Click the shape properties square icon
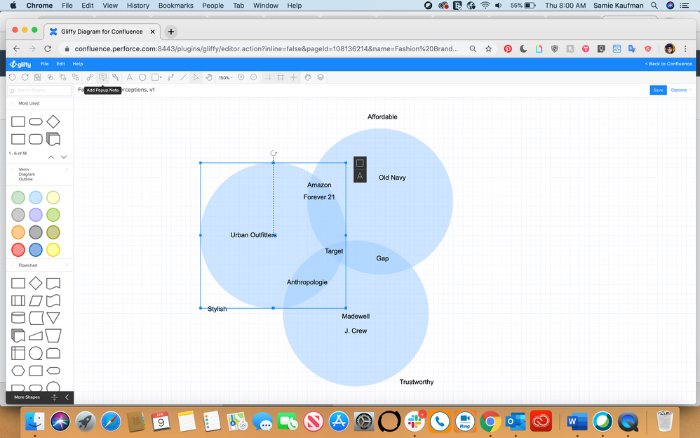 coord(360,163)
